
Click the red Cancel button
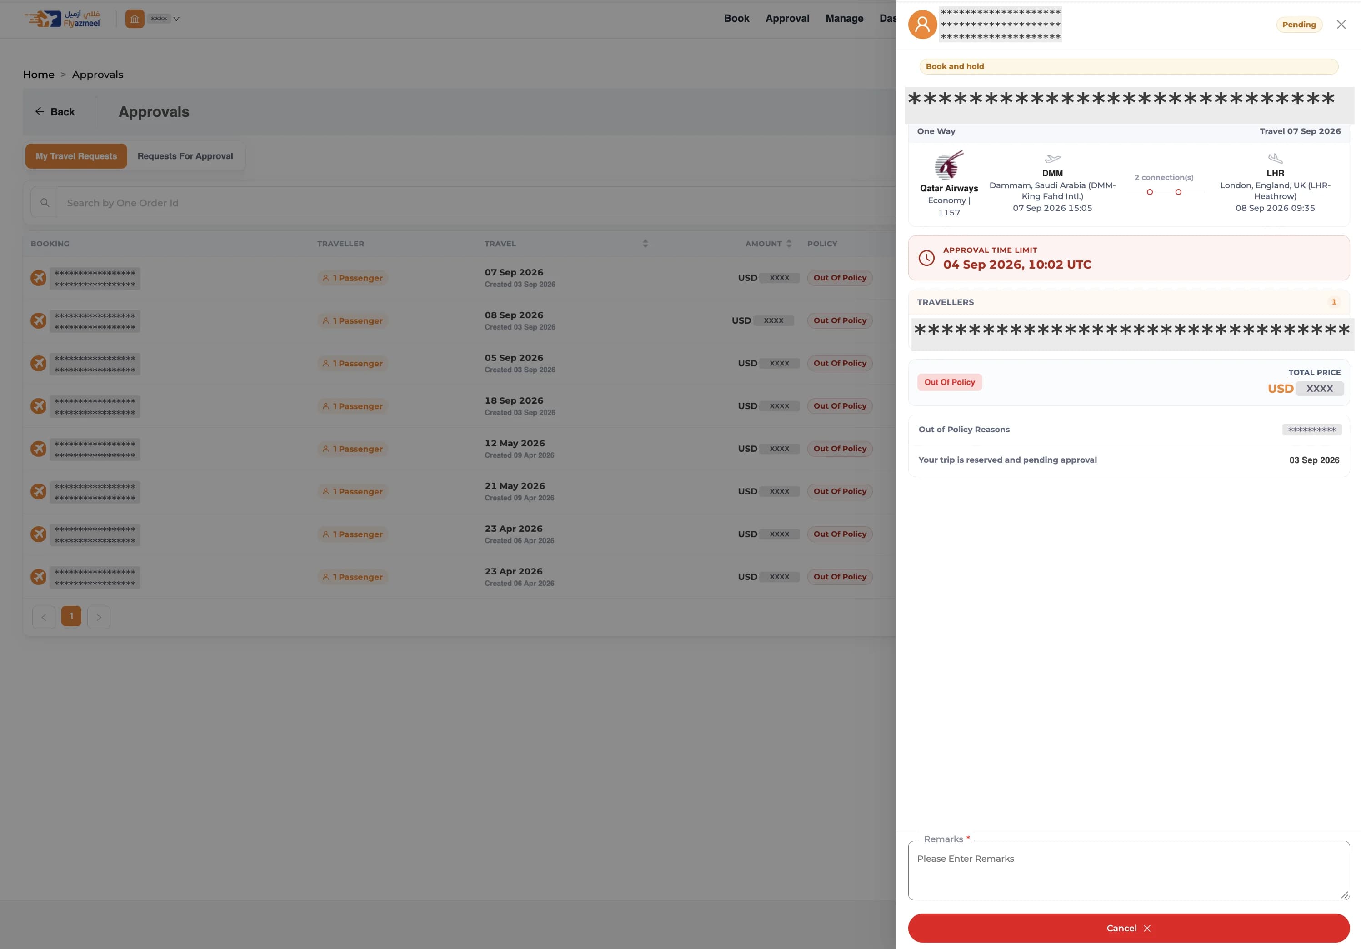click(1129, 928)
